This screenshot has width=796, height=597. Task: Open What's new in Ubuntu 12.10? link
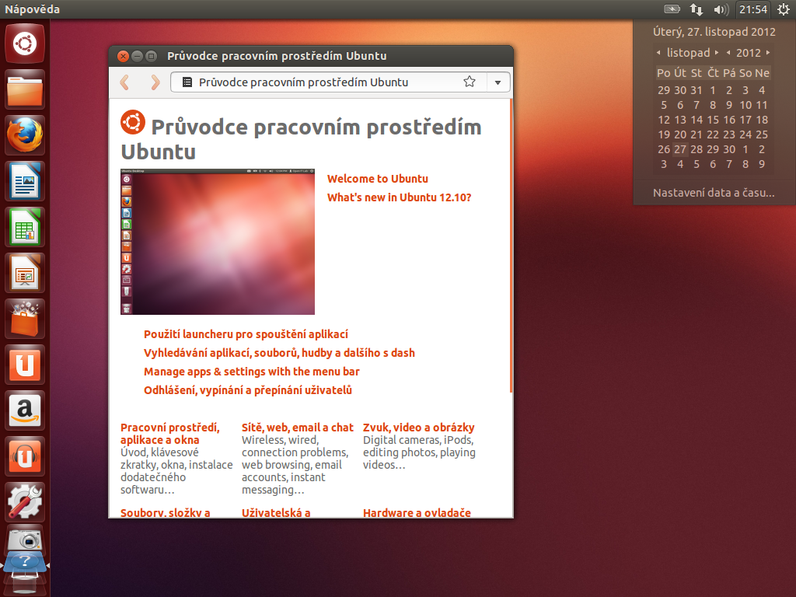point(399,197)
